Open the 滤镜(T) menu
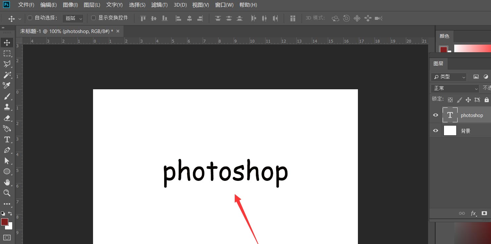The height and width of the screenshot is (244, 491). (x=160, y=5)
